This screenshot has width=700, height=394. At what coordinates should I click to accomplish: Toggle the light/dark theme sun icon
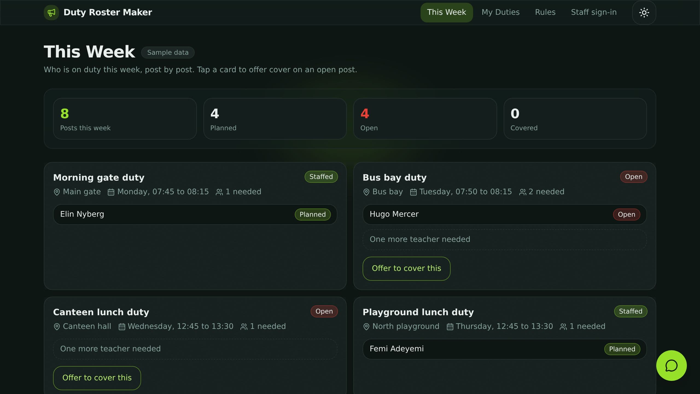click(x=644, y=13)
